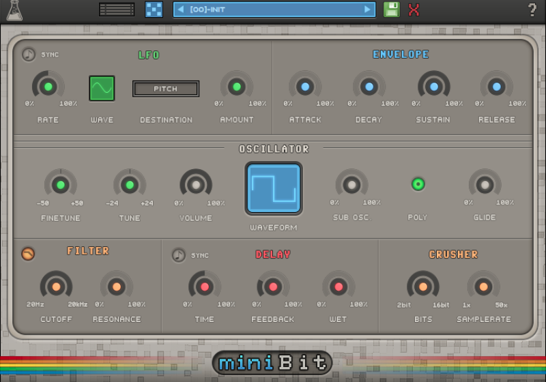546x382 pixels.
Task: Open the LFO Pitch destination selector
Action: point(166,89)
